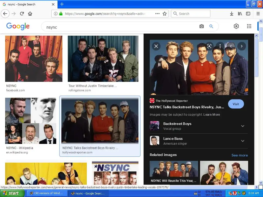Select the NSYNC album cover thumbnail

[x=115, y=173]
